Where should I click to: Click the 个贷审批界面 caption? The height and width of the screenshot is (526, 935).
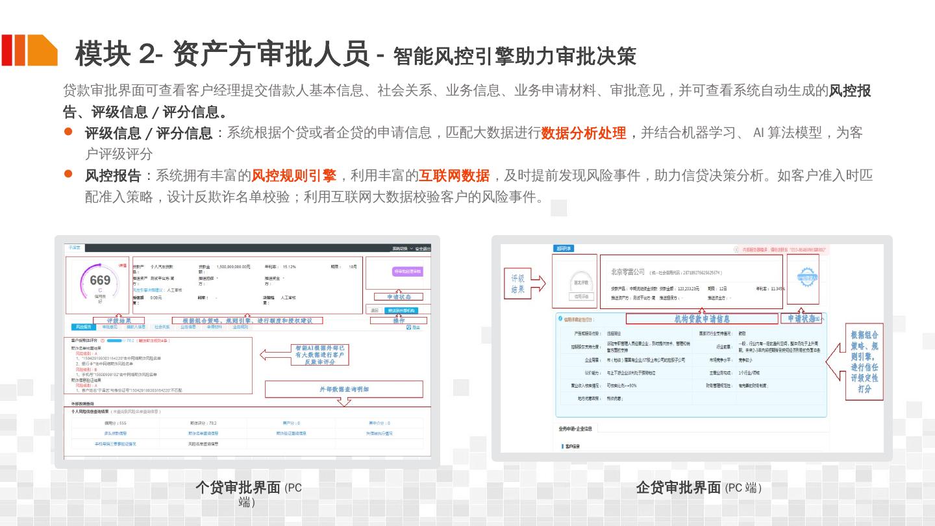click(238, 488)
